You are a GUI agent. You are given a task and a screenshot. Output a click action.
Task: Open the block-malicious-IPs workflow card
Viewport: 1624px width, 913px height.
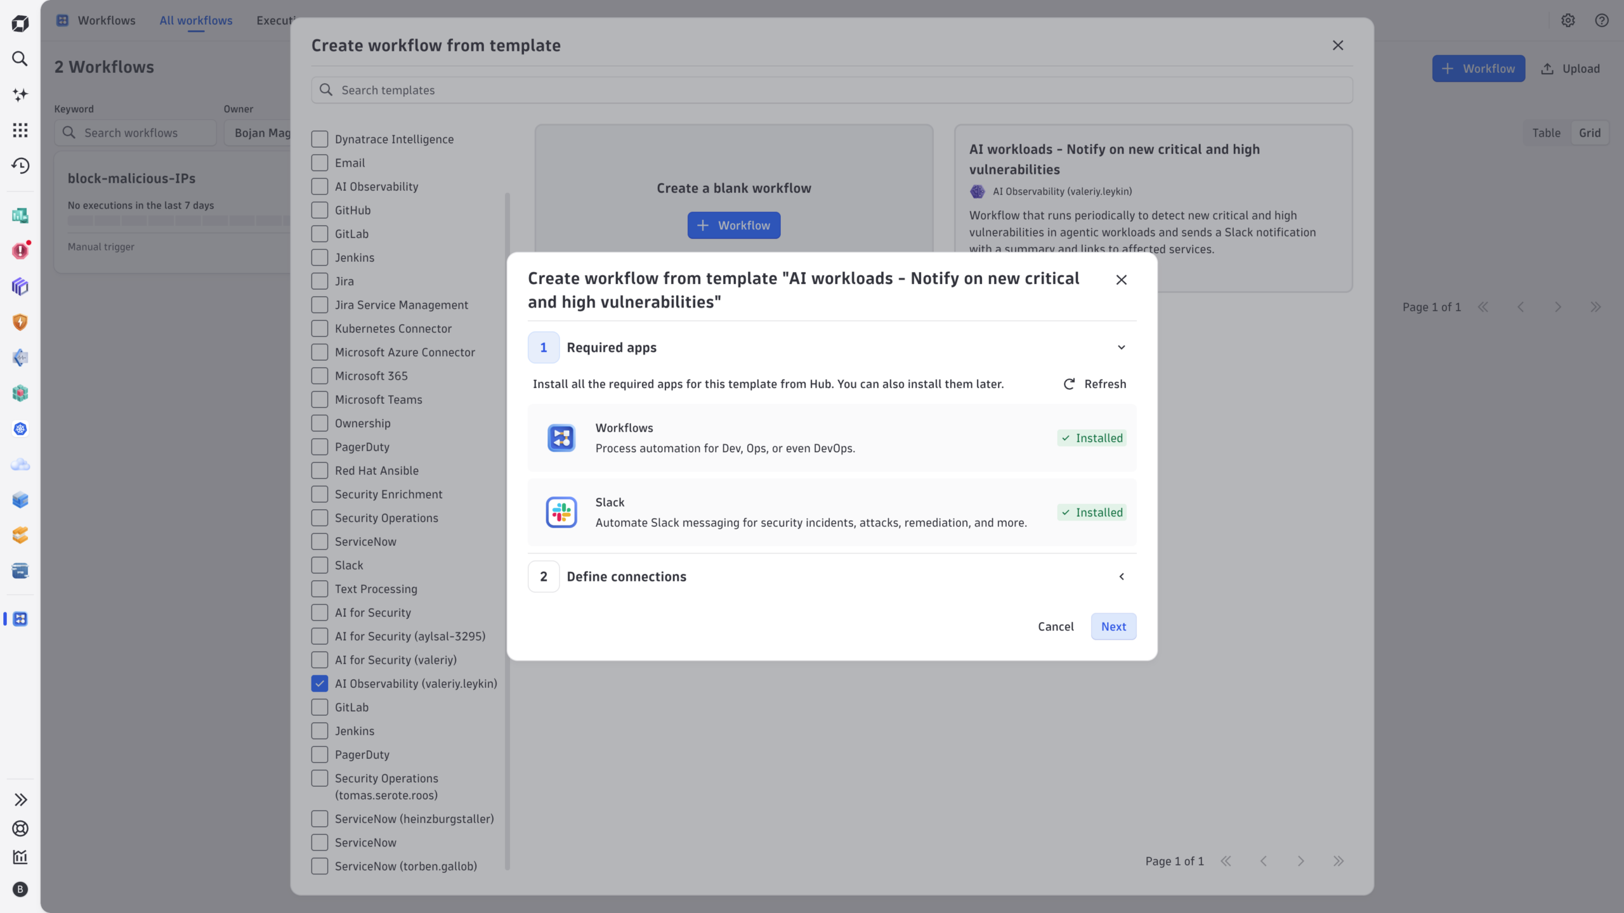[x=172, y=212]
